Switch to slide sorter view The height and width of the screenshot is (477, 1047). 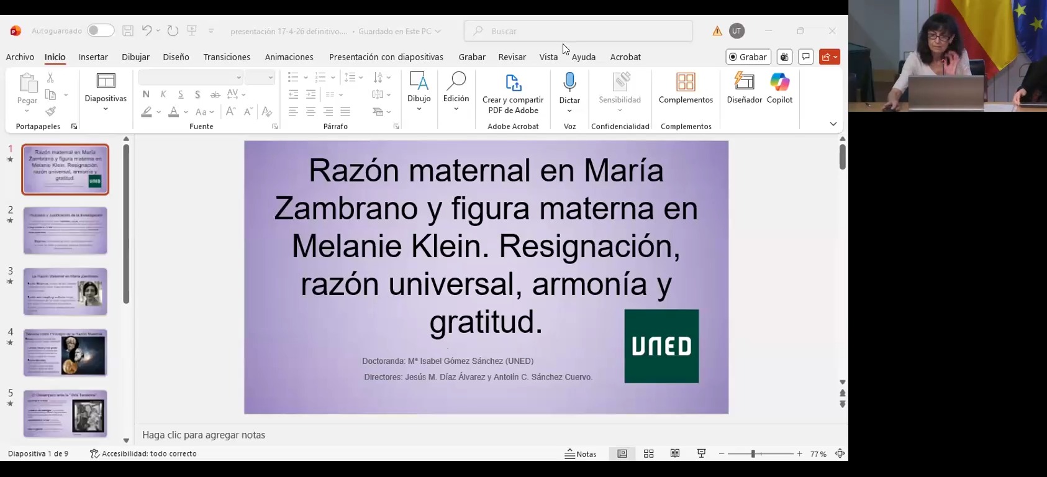[x=649, y=454]
